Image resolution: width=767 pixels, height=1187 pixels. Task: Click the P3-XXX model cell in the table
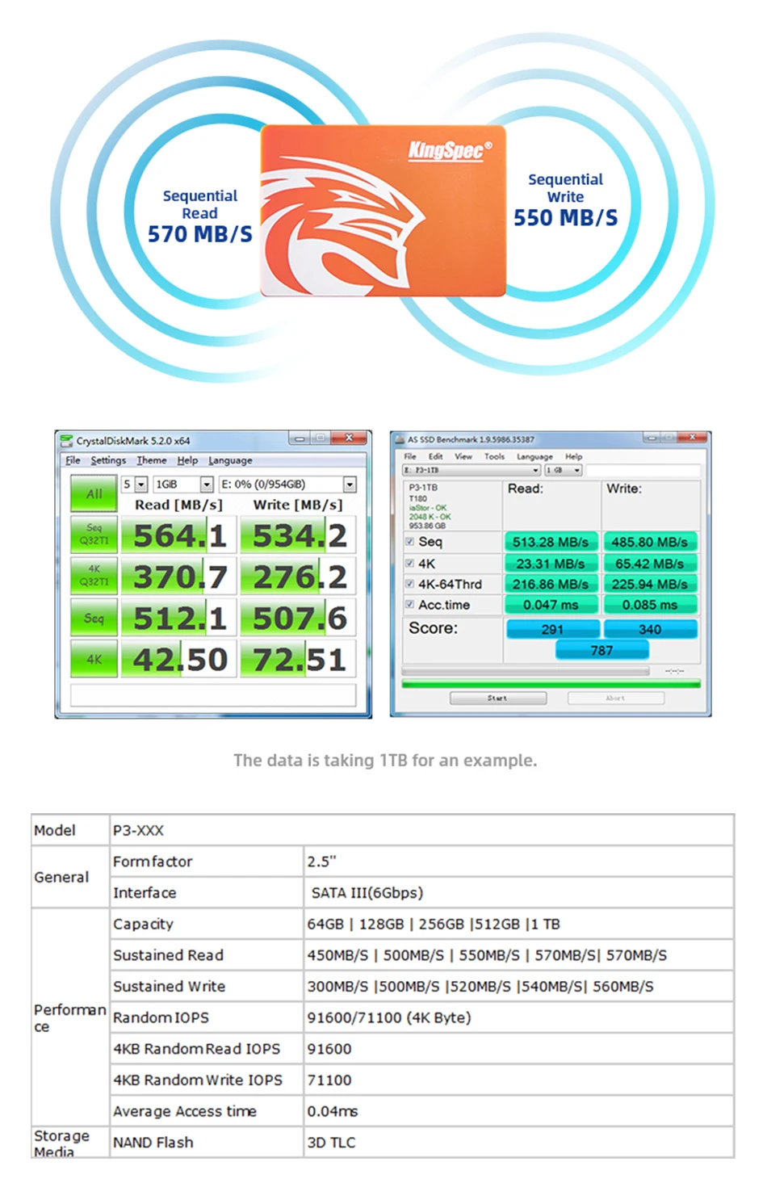[x=421, y=830]
